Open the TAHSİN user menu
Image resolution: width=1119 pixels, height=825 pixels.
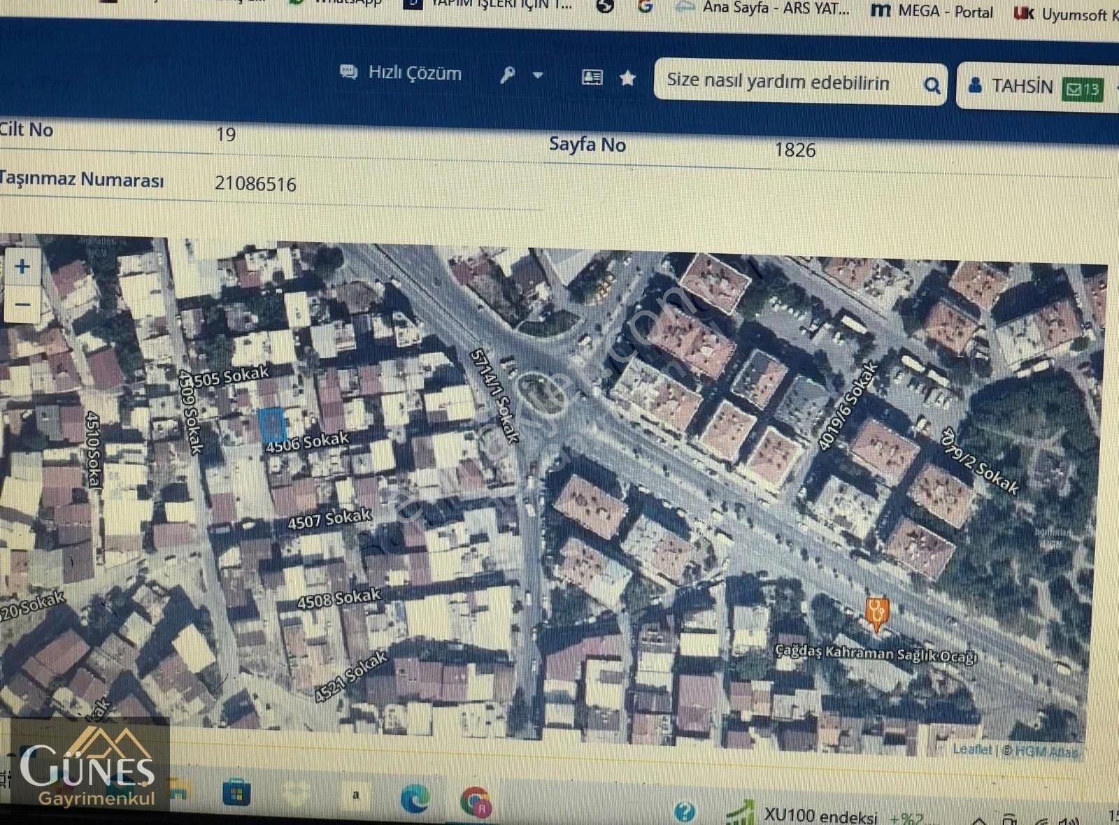(1011, 87)
